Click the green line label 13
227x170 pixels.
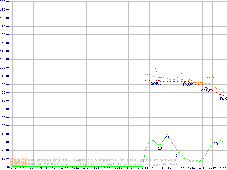[160, 148]
